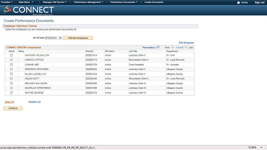Click '01- Civil' department cell

[171, 55]
